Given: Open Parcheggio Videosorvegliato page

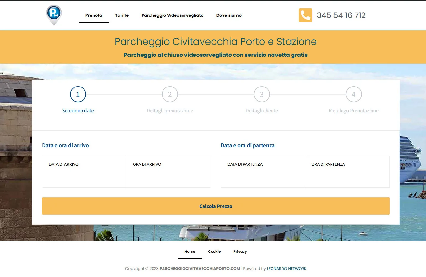Looking at the screenshot, I should pos(173,15).
